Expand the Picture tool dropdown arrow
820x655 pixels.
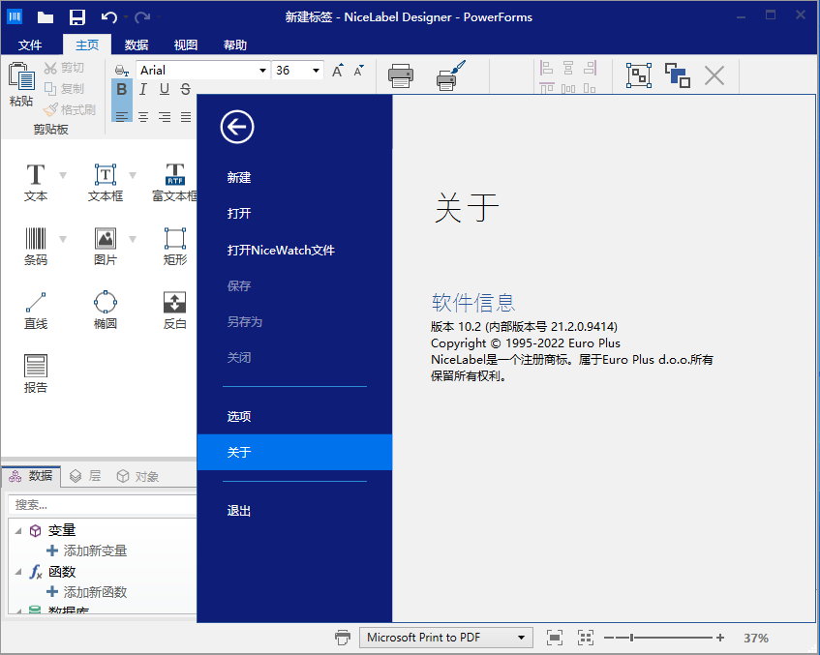coord(133,239)
